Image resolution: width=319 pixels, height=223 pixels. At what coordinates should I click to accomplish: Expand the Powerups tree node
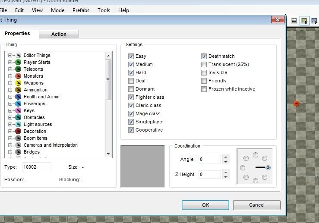point(10,104)
